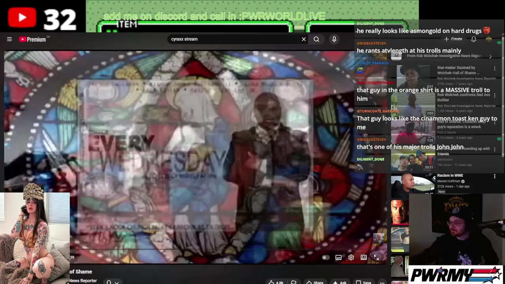The height and width of the screenshot is (284, 505).
Task: Open the Create menu
Action: (453, 39)
